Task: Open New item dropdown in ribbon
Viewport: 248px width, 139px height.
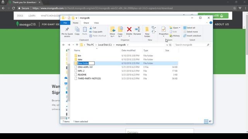Action: pos(153,28)
